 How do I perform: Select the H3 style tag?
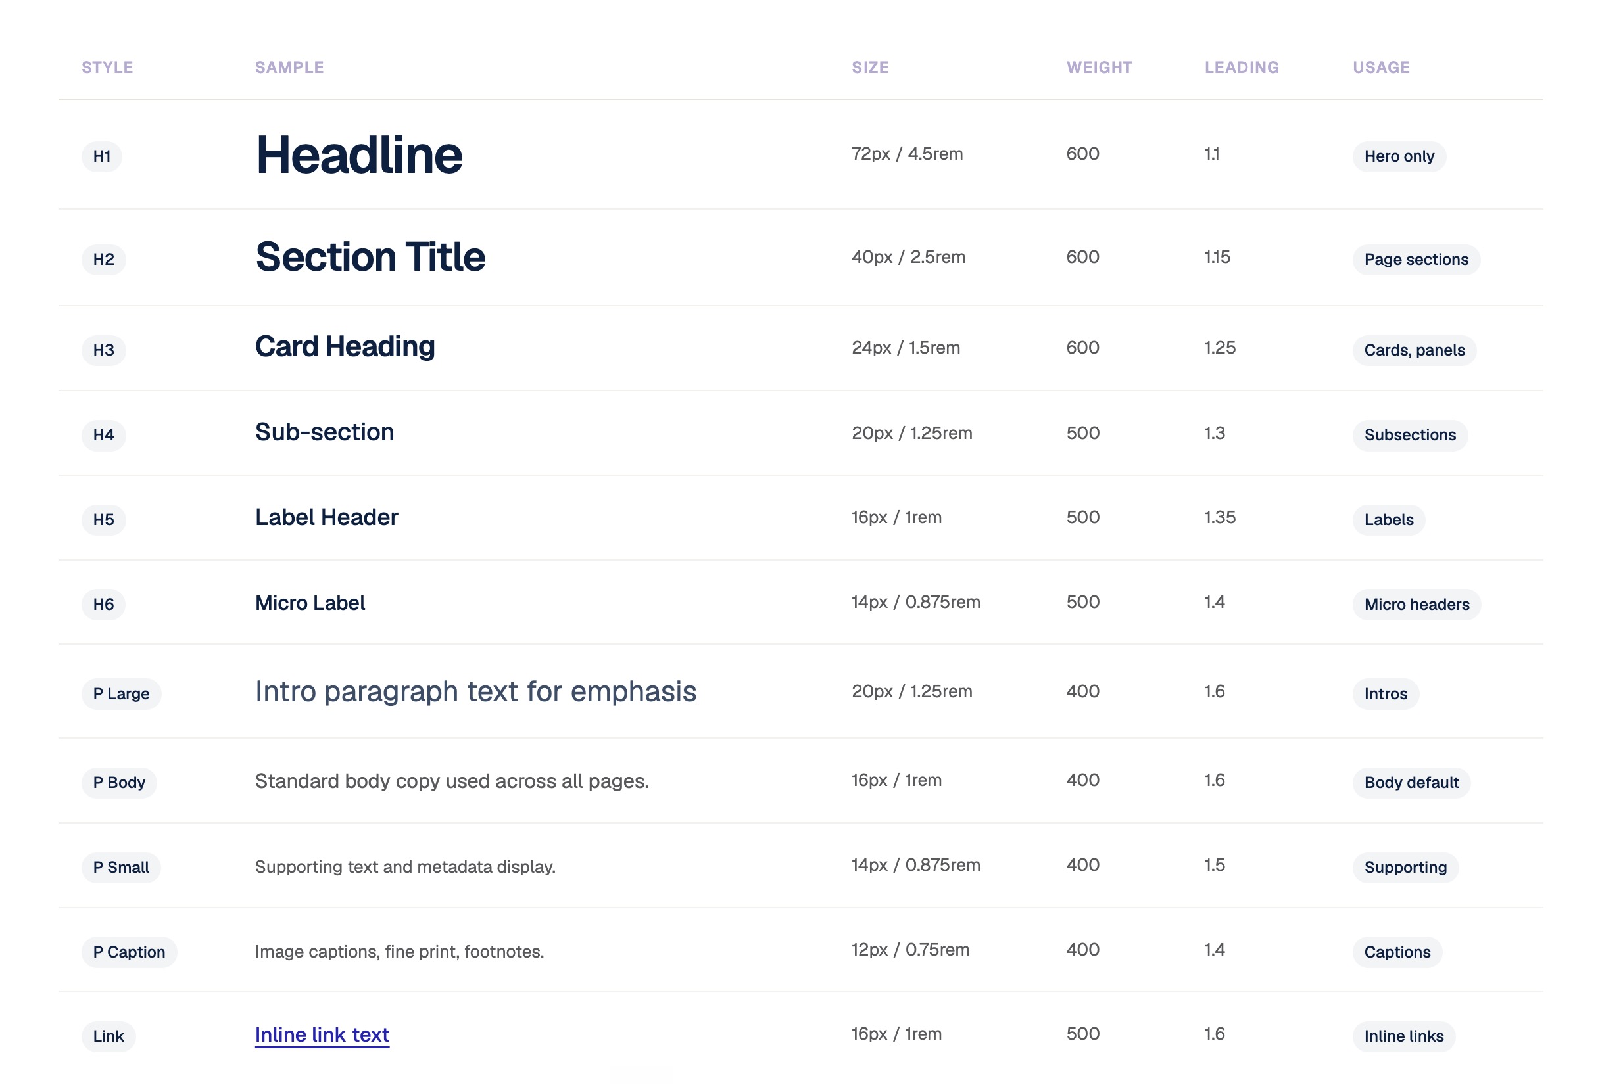[104, 350]
